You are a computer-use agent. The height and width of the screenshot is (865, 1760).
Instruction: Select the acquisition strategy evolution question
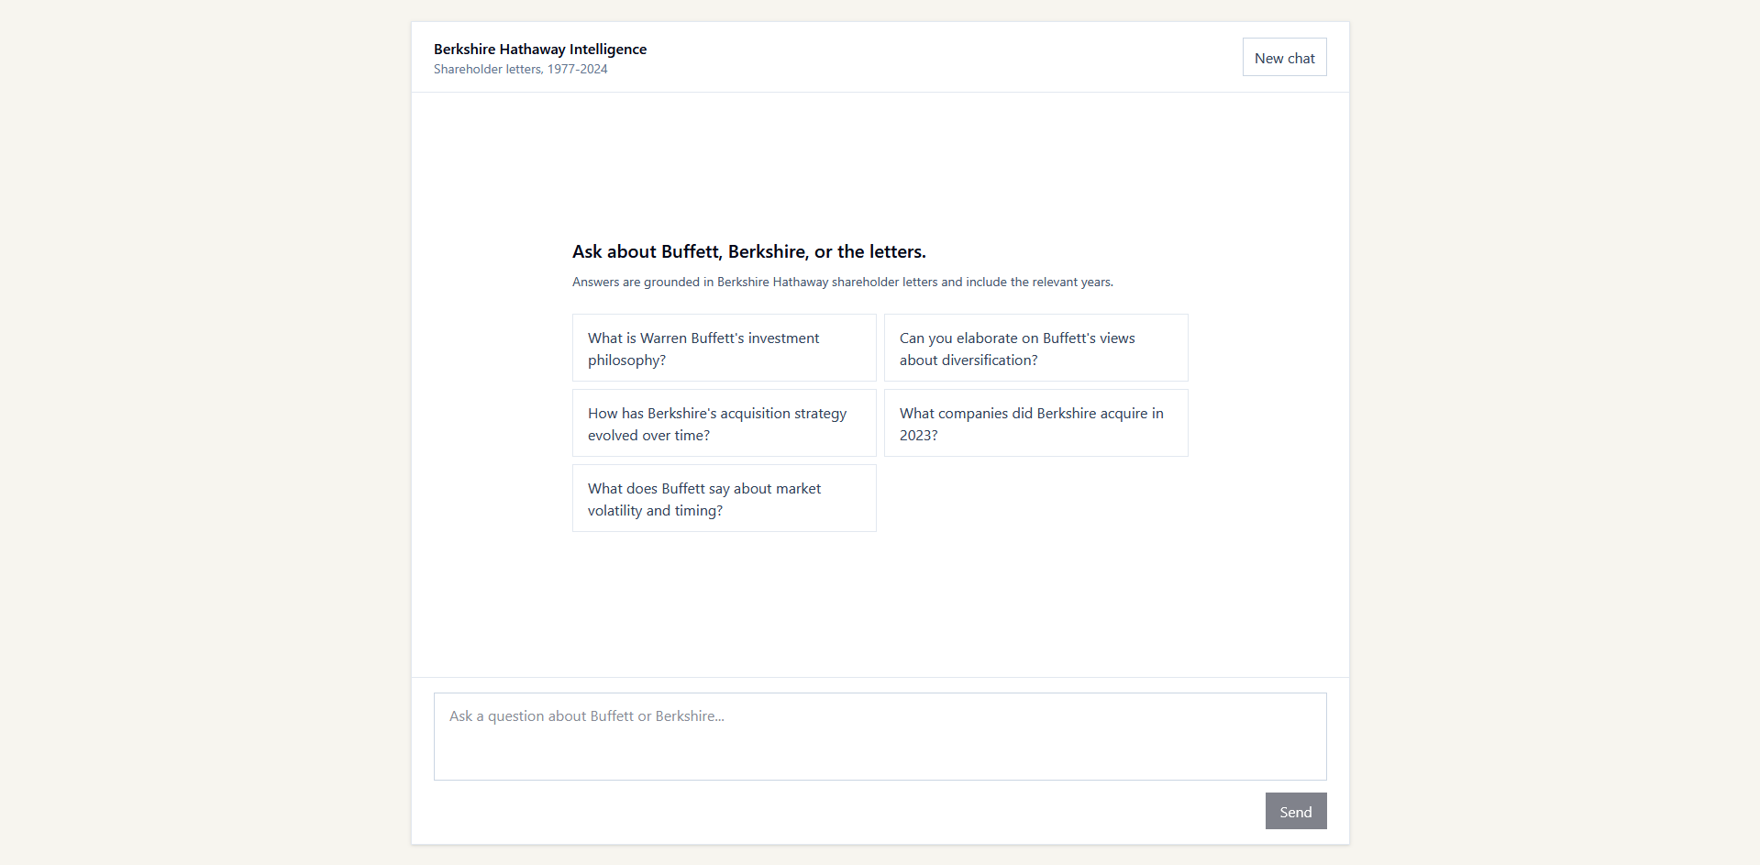click(725, 423)
